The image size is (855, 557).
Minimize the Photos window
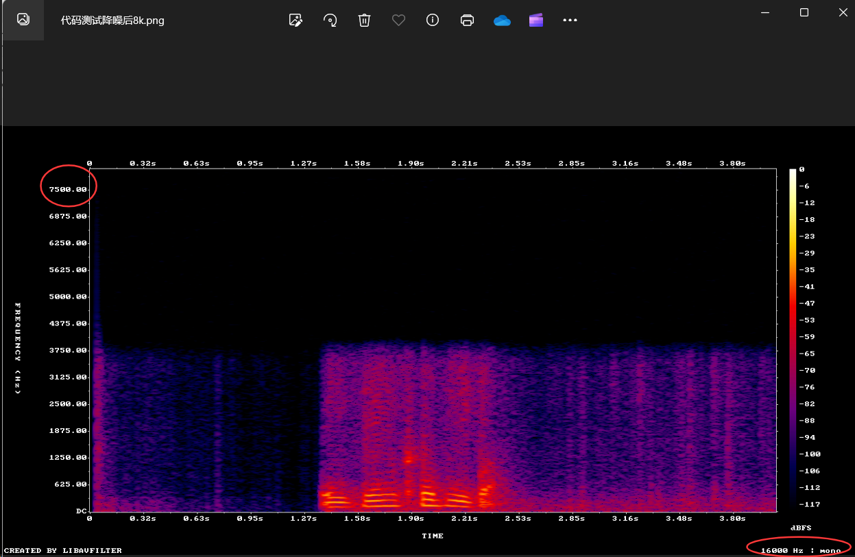coord(766,12)
